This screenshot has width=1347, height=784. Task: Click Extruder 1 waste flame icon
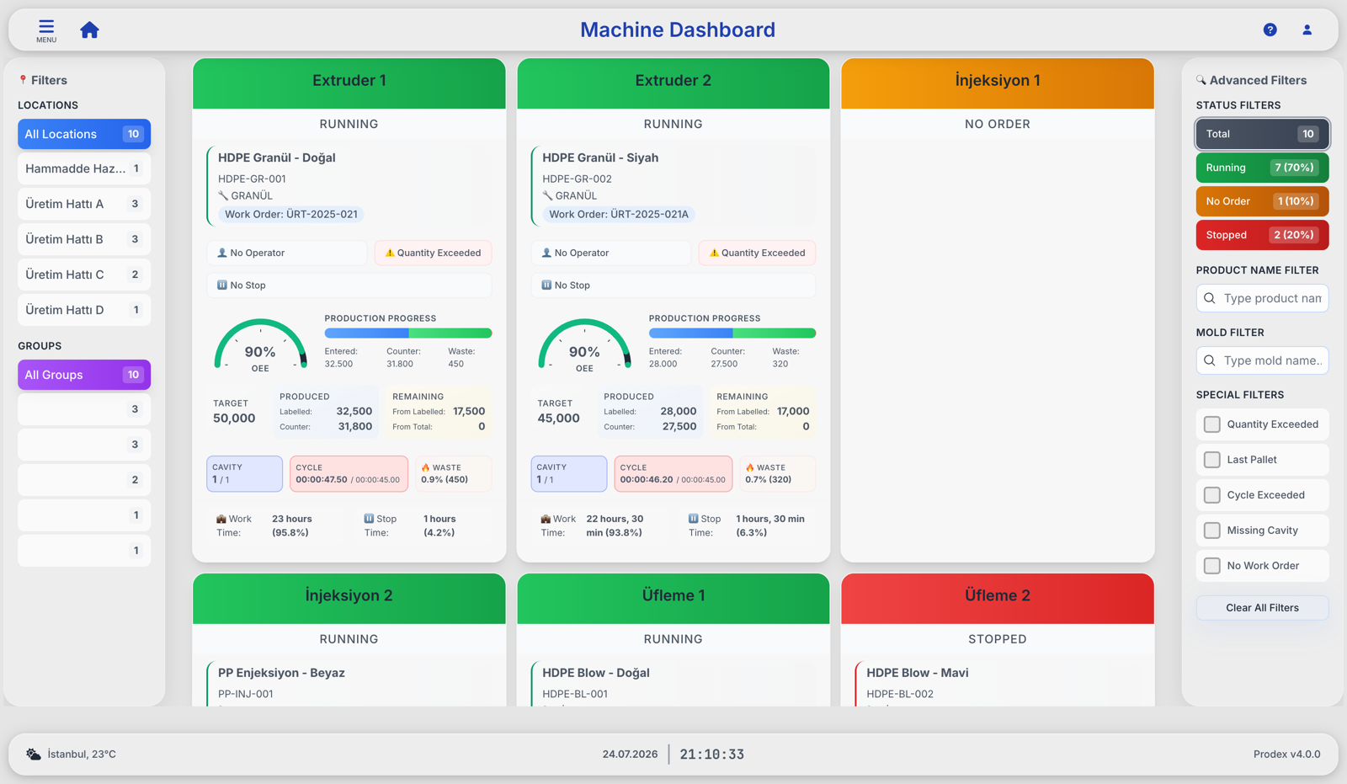tap(425, 467)
